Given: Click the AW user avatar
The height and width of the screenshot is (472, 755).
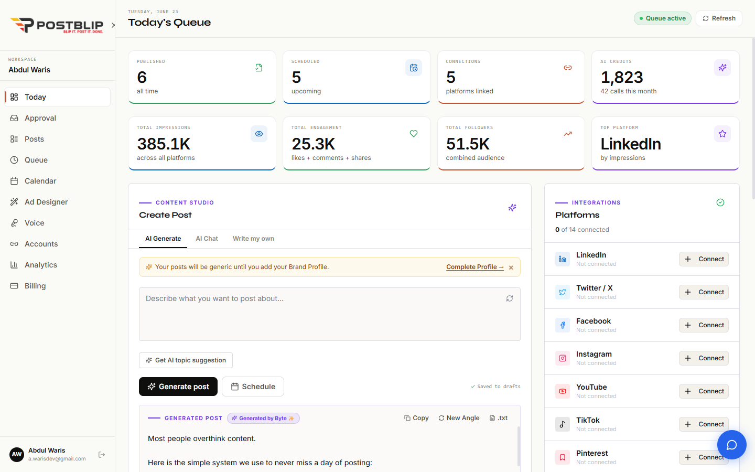Looking at the screenshot, I should coord(17,454).
